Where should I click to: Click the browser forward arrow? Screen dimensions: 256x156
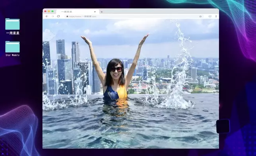point(53,16)
